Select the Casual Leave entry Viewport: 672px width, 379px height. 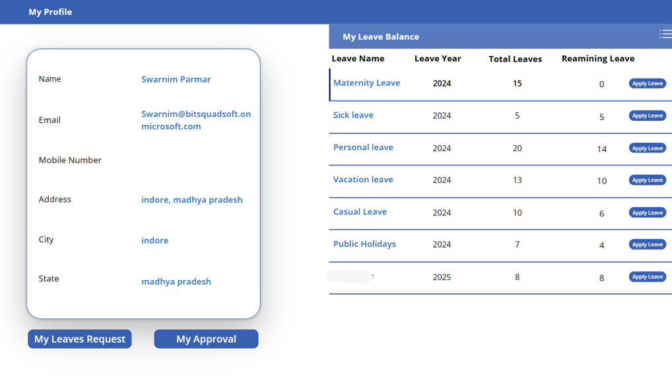coord(360,212)
